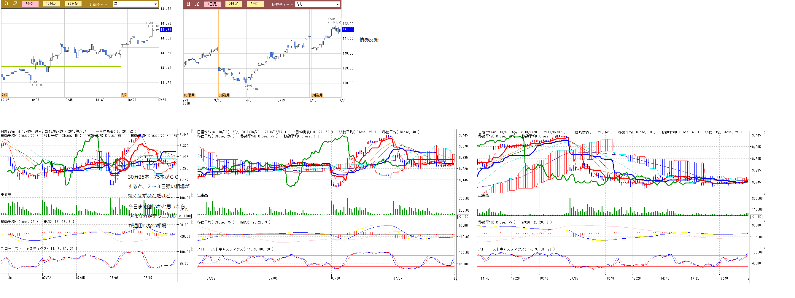The width and height of the screenshot is (795, 298).
Task: Click the red circle GC annotation
Action: 122,165
